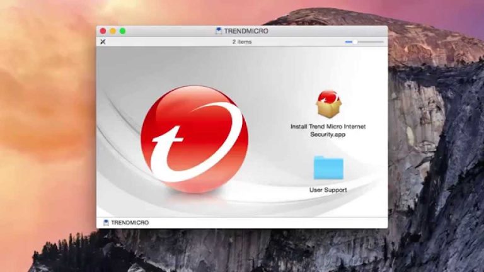Image resolution: width=484 pixels, height=272 pixels.
Task: Select the User Support folder icon
Action: click(328, 168)
